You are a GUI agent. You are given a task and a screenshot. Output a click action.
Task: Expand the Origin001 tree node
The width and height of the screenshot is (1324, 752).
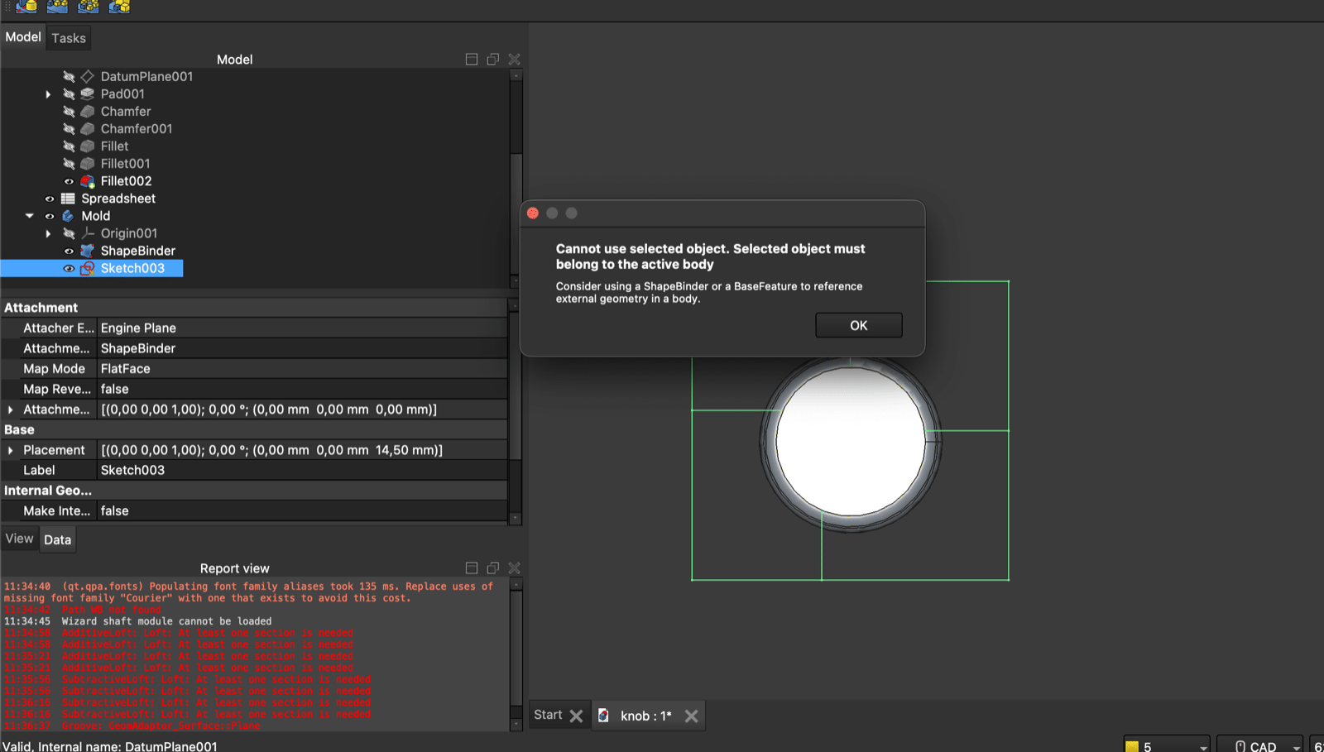point(48,233)
